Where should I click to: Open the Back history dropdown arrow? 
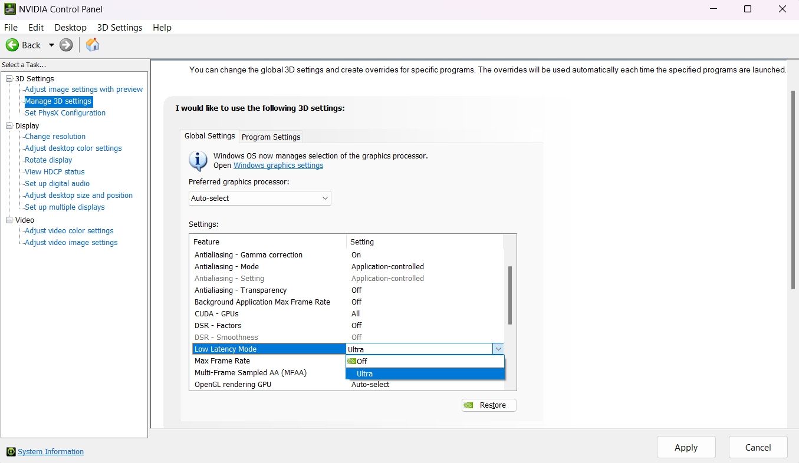point(51,45)
